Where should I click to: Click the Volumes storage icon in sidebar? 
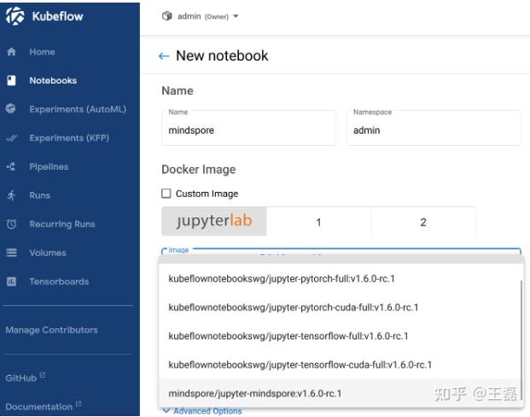[11, 252]
